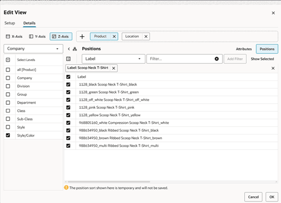Toggle the Select Levels tri-state checkbox
This screenshot has height=203, width=281.
(8, 60)
